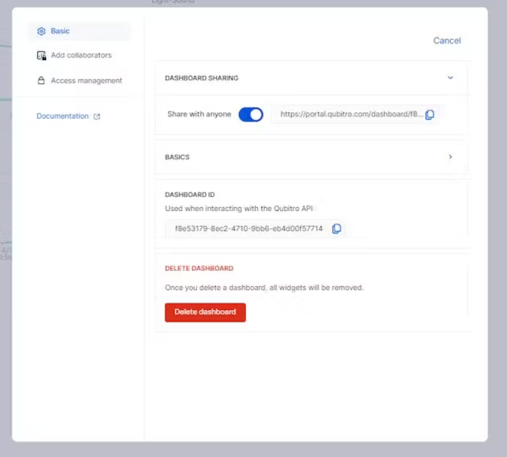This screenshot has height=457, width=507.
Task: Expand the Basics section chevron
Action: pyautogui.click(x=450, y=157)
